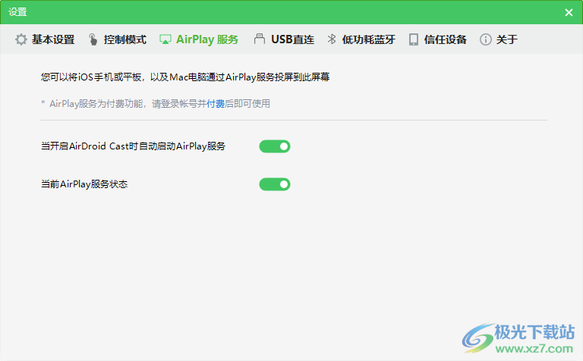Go to the USB直连 tab

285,39
